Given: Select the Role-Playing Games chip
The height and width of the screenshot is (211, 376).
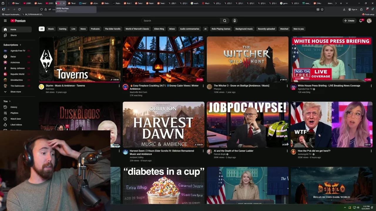Looking at the screenshot, I should [x=221, y=29].
